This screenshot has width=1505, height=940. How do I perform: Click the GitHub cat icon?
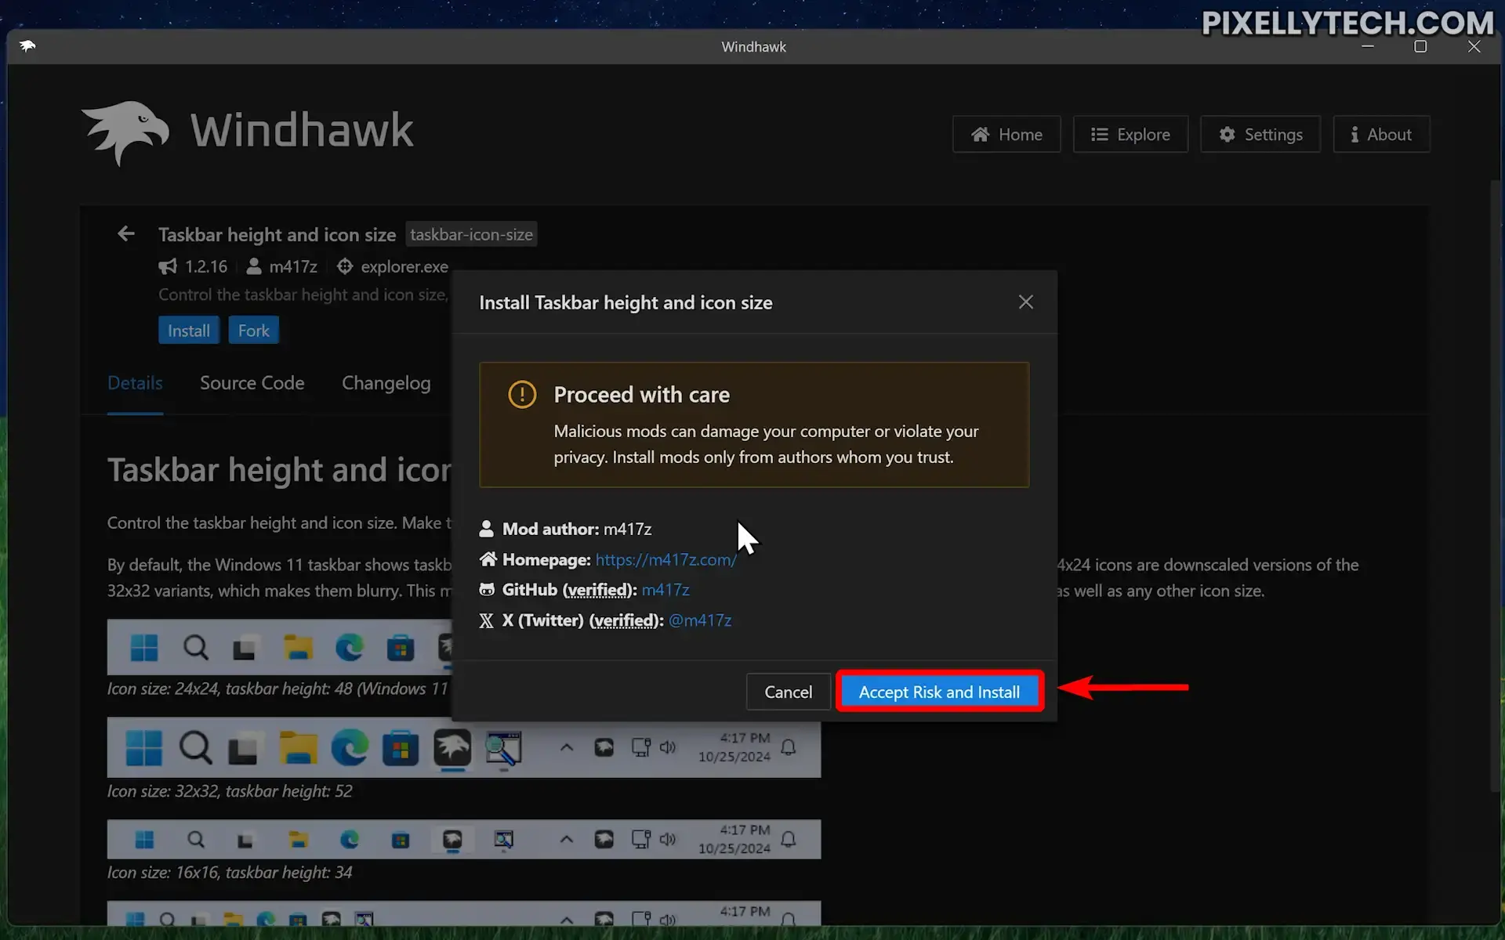pyautogui.click(x=487, y=589)
